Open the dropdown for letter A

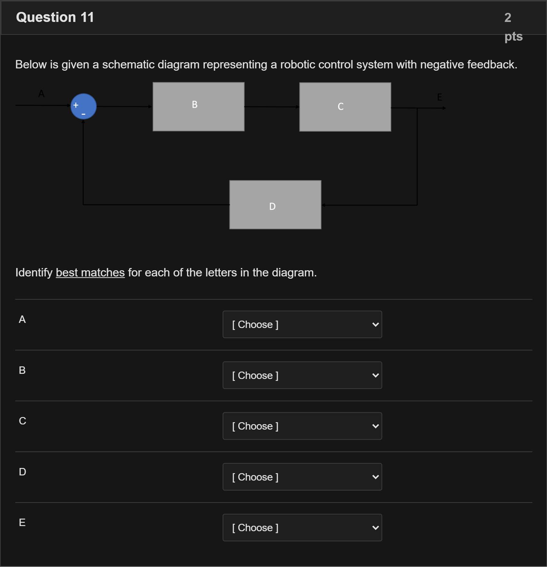click(x=302, y=324)
